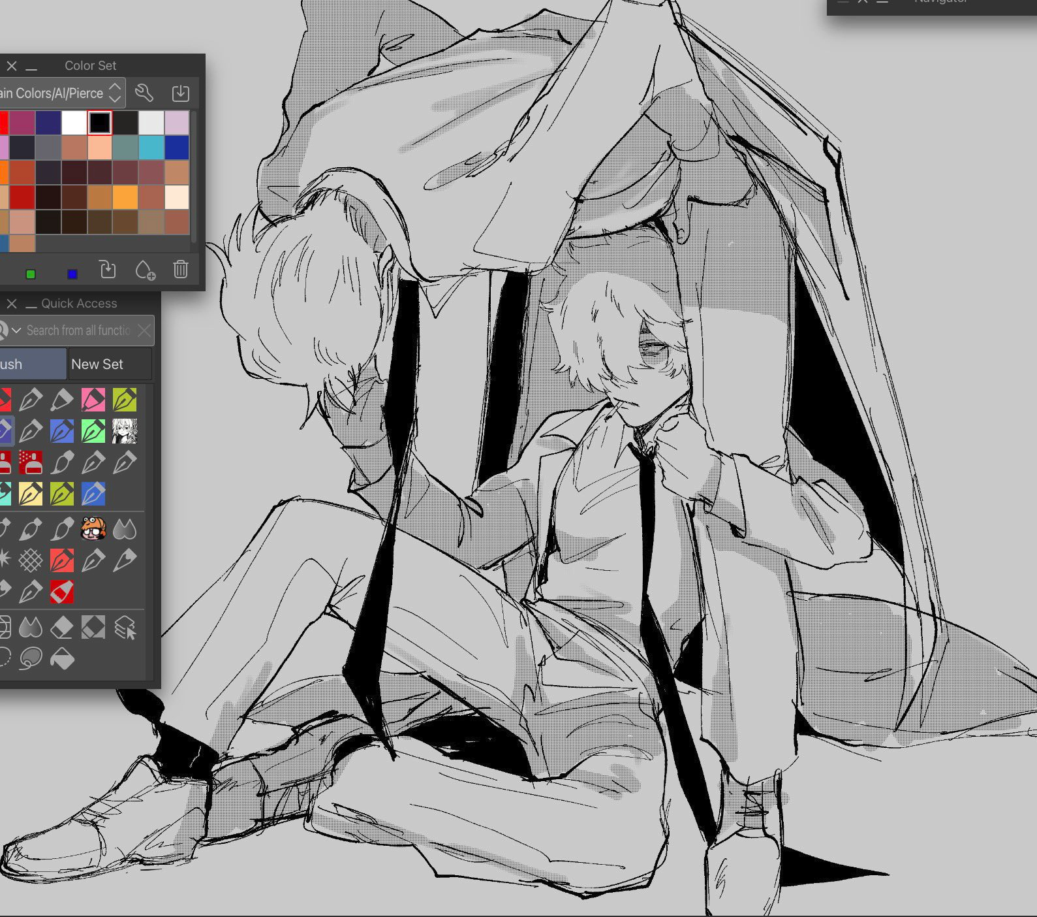Image resolution: width=1037 pixels, height=917 pixels.
Task: Choose the paint bucket fill tool
Action: point(62,659)
